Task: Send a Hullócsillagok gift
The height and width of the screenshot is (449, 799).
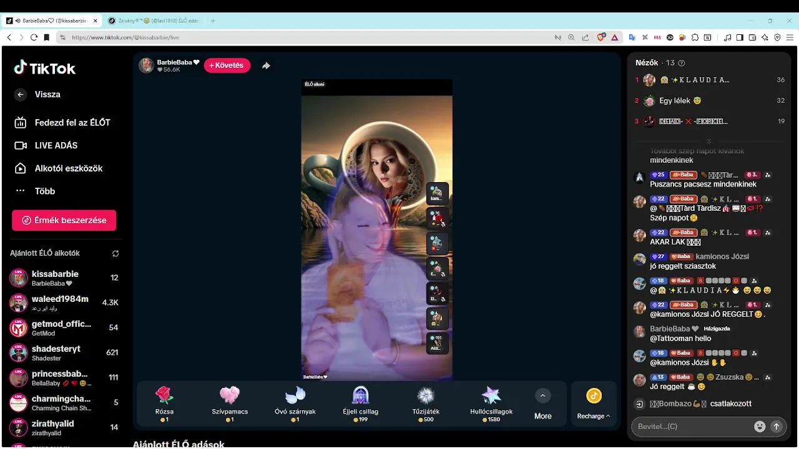Action: click(x=491, y=403)
